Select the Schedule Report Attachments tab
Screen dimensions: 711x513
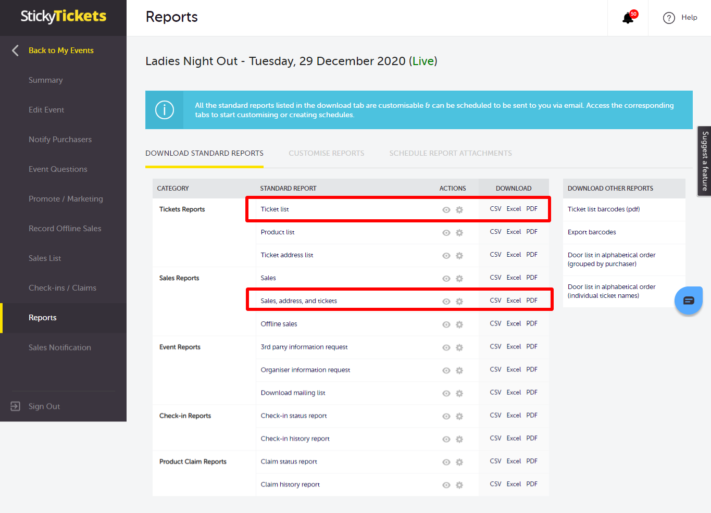(450, 153)
